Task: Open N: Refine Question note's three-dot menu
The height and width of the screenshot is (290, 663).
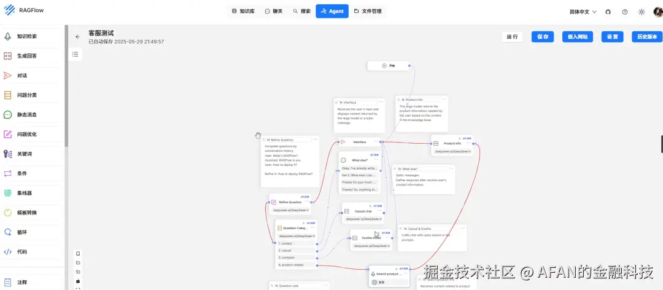Action: coord(315,139)
